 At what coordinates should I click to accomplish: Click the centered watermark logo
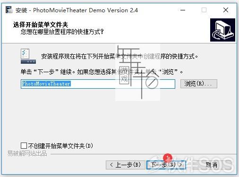click(138, 73)
